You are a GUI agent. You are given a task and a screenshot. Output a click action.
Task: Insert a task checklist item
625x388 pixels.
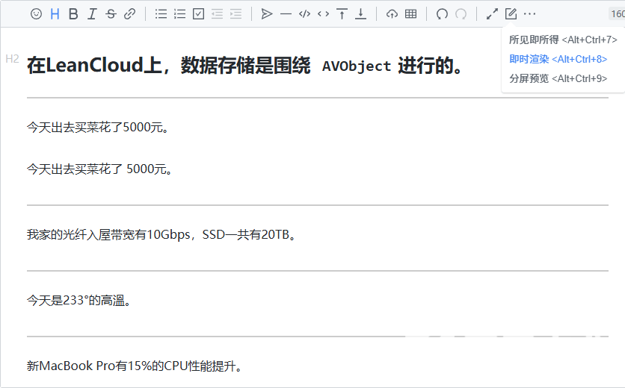(x=198, y=13)
